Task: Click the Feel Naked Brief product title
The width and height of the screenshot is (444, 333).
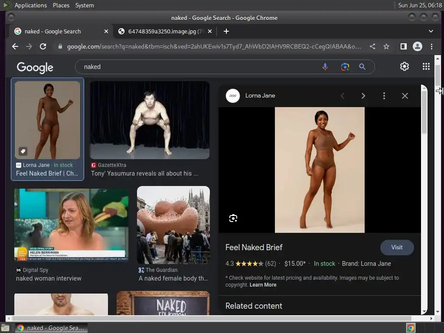Action: pyautogui.click(x=254, y=248)
